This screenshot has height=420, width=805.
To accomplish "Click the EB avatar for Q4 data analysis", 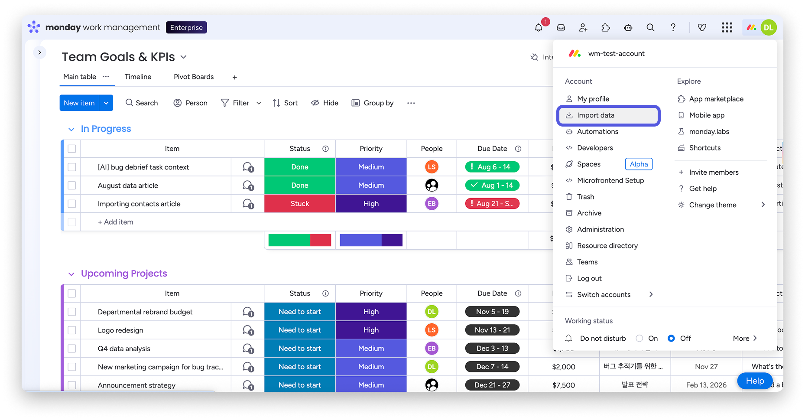I will 432,348.
